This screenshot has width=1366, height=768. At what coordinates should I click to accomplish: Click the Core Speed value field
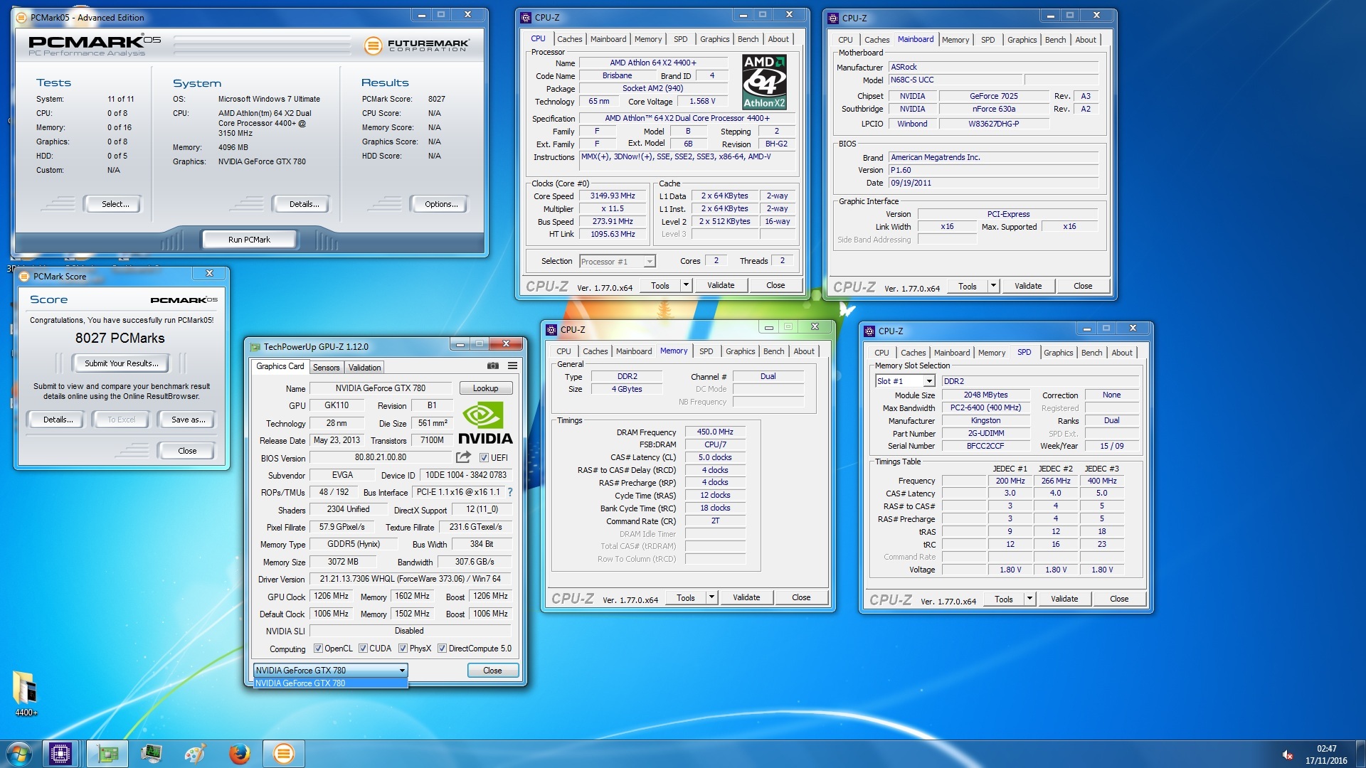(613, 196)
